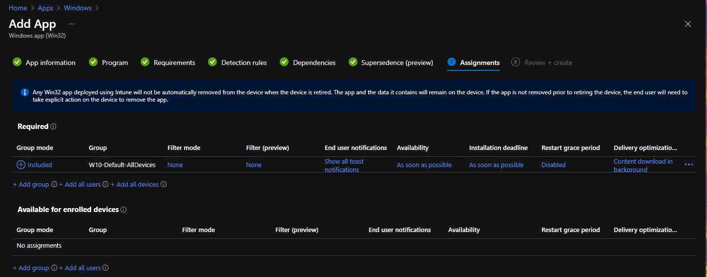Open the W10-Default-AllDevices row ellipsis menu
Screen dimensions: 707x277
(689, 165)
